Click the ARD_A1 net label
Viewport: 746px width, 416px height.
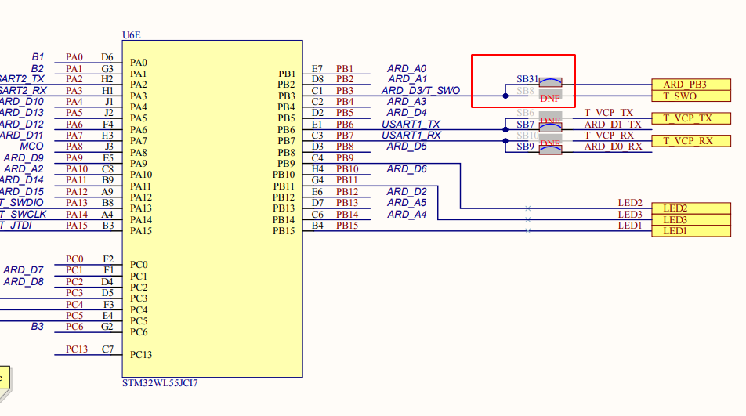pyautogui.click(x=407, y=79)
